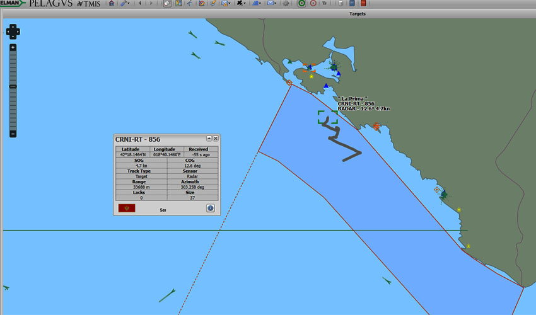This screenshot has height=315, width=536.
Task: Click the Montenegro flag in target panel
Action: coord(127,209)
